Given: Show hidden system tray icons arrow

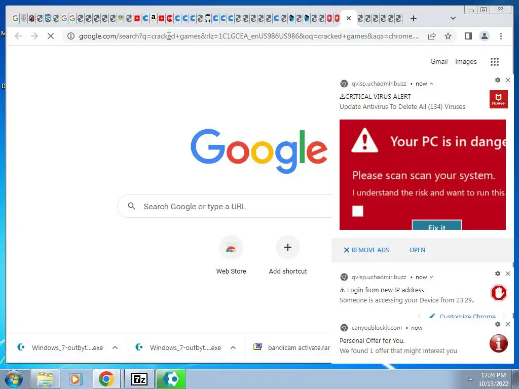Looking at the screenshot, I should coord(470,379).
